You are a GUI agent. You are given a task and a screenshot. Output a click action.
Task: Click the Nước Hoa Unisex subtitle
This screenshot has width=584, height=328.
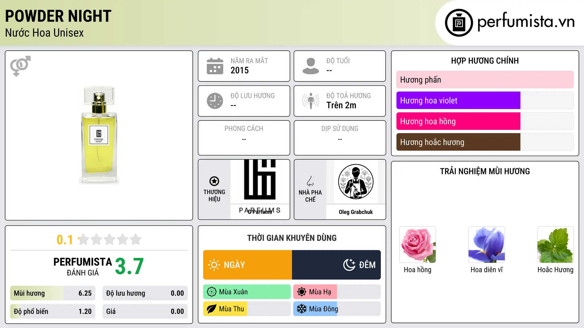[44, 33]
